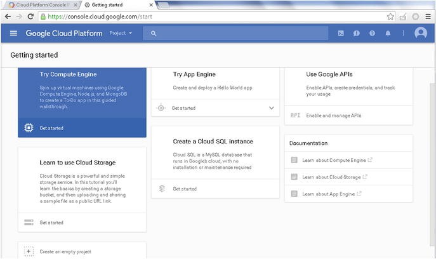Click the Documentation heading
436x259 pixels.
[x=308, y=143]
